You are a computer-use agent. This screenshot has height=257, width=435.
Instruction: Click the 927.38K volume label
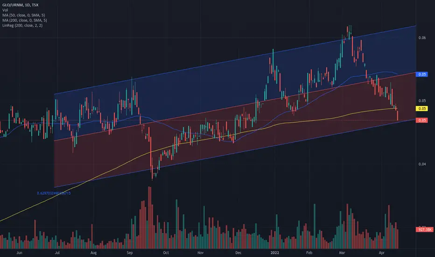pyautogui.click(x=424, y=229)
